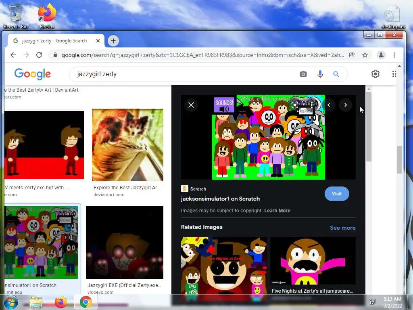Reload the current page
413x310 pixels.
click(39, 55)
